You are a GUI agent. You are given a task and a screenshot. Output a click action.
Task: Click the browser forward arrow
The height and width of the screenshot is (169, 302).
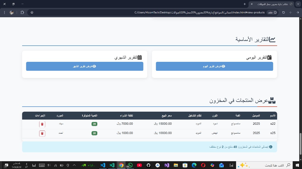pos(298,13)
